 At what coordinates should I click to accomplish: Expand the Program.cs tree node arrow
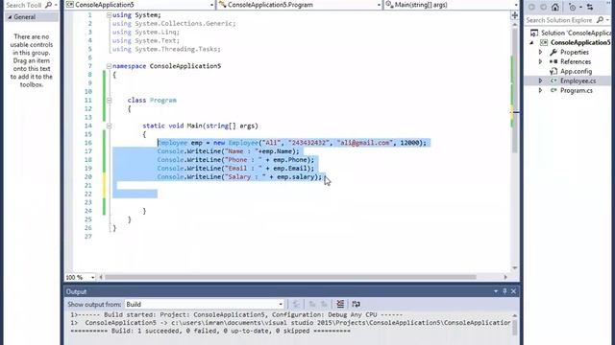pos(541,90)
